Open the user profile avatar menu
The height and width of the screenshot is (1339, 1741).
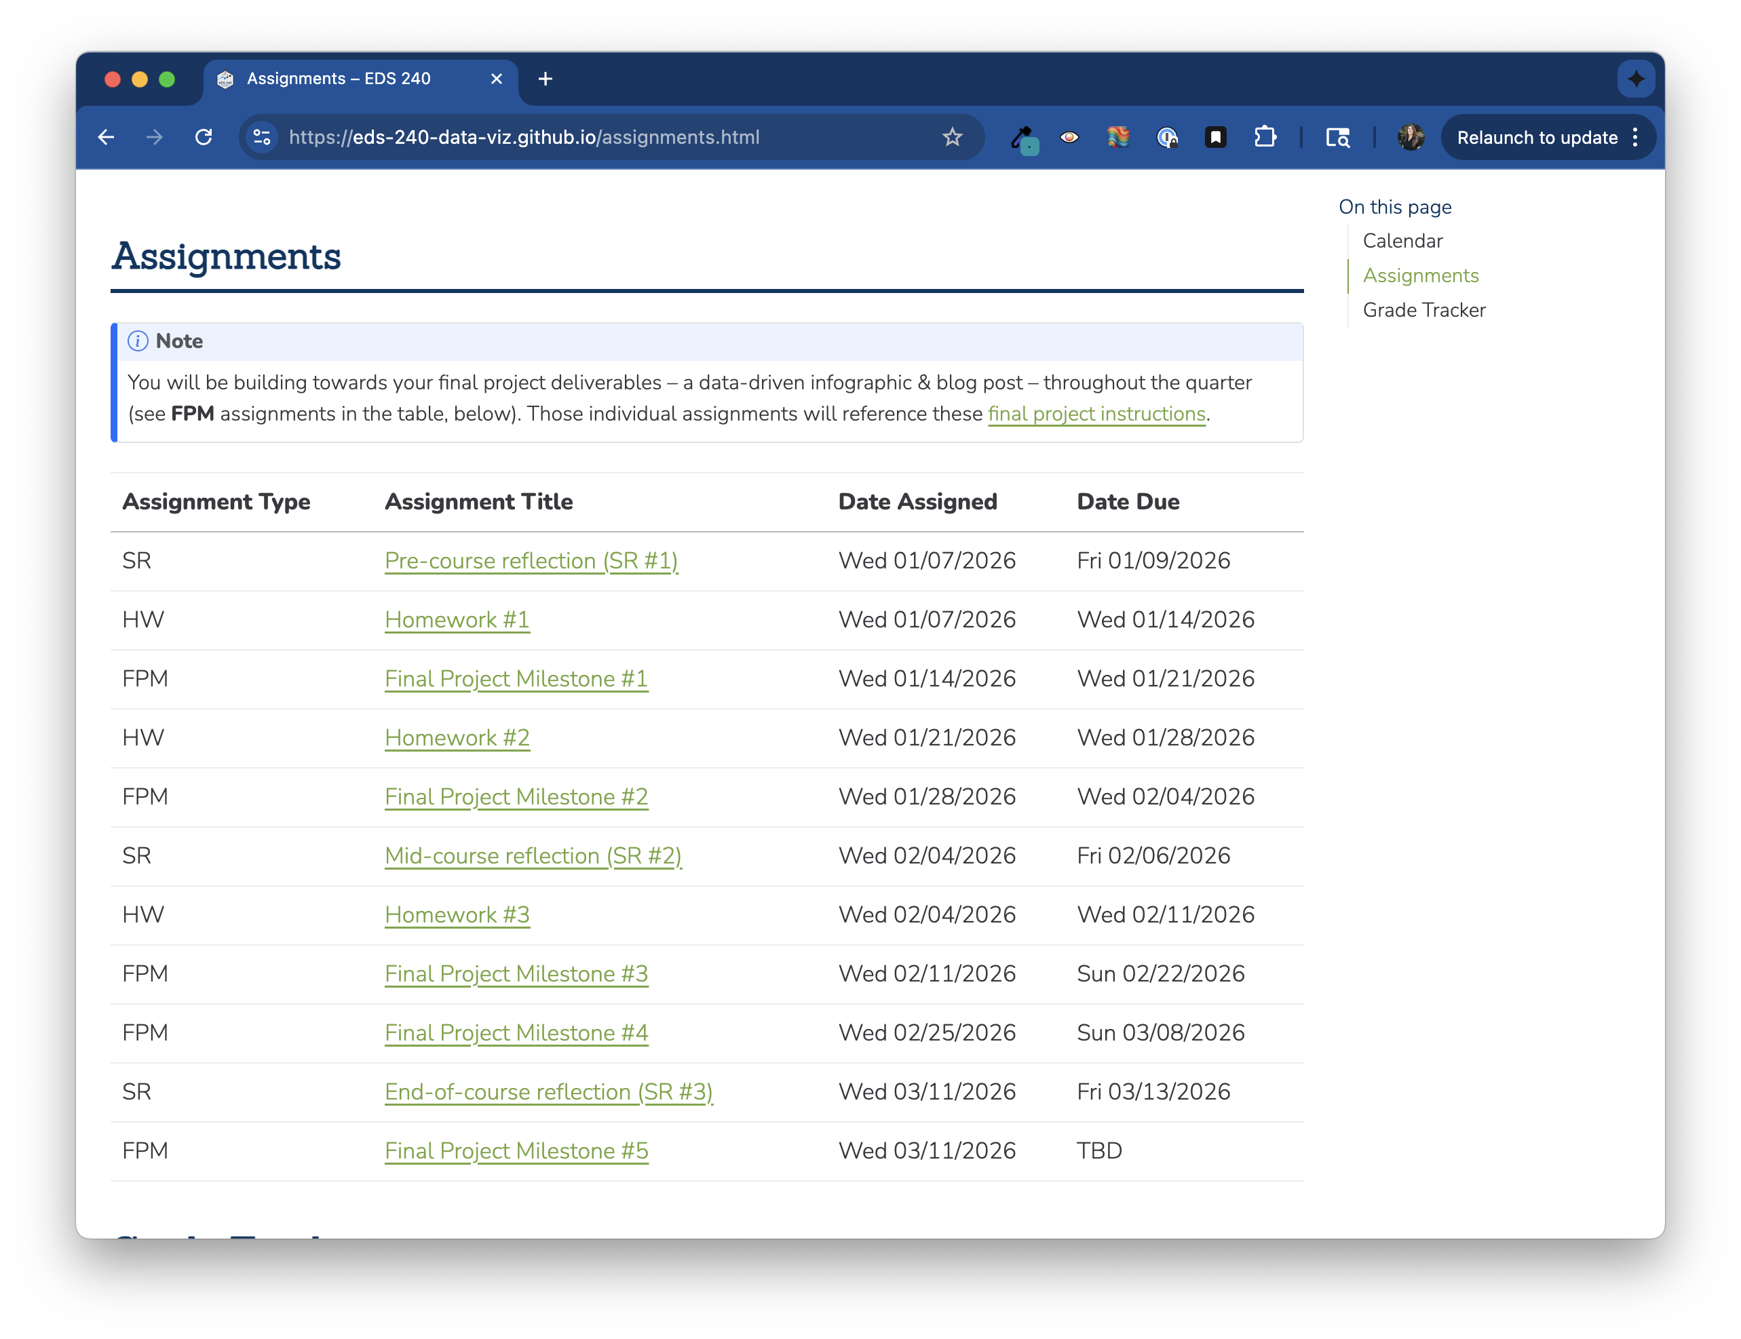click(1410, 138)
